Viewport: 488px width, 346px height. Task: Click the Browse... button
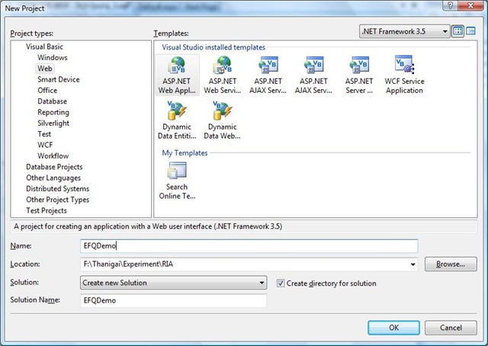pos(451,264)
